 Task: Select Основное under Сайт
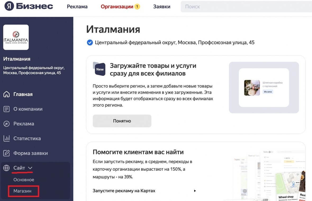(x=24, y=180)
